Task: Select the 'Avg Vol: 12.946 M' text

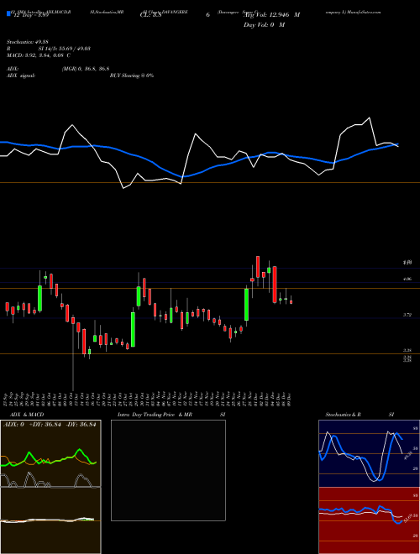Action: tap(271, 15)
